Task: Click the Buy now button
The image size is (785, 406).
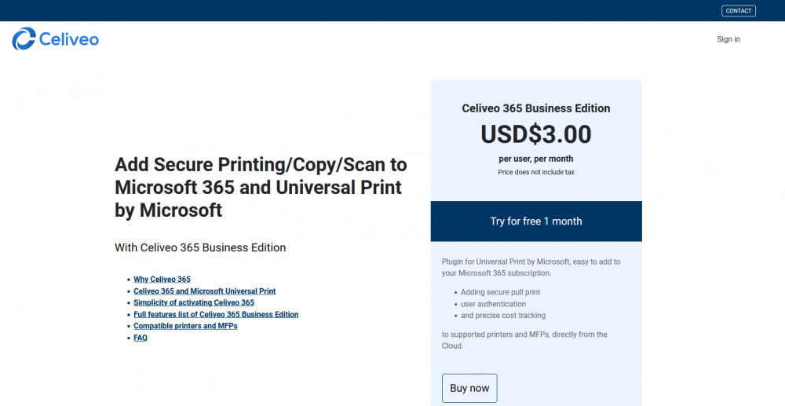Action: click(469, 388)
